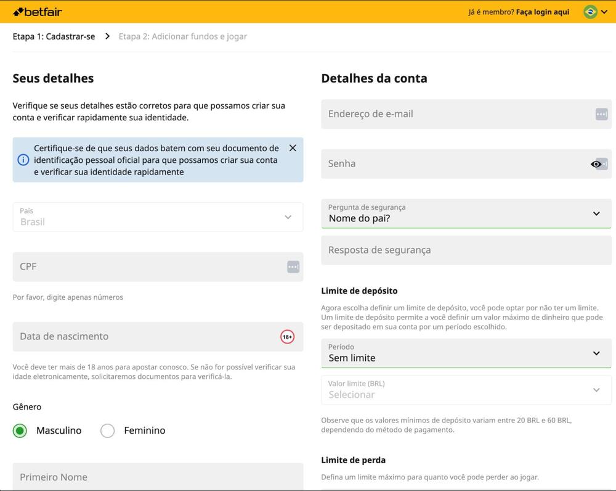Open the Brazil flag language selector
Viewport: 616px width, 491px height.
(590, 12)
